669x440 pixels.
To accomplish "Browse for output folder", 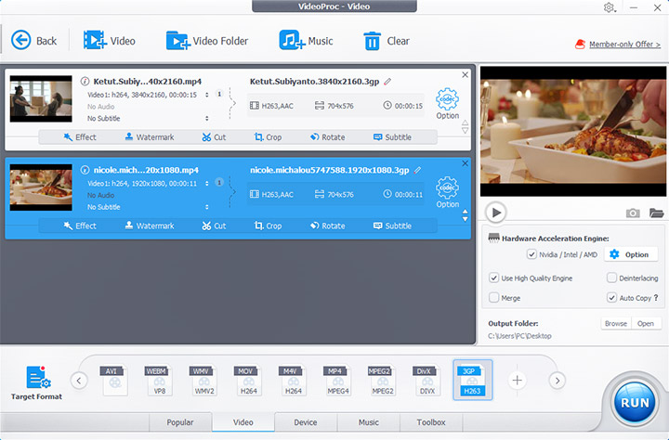I will pyautogui.click(x=616, y=324).
